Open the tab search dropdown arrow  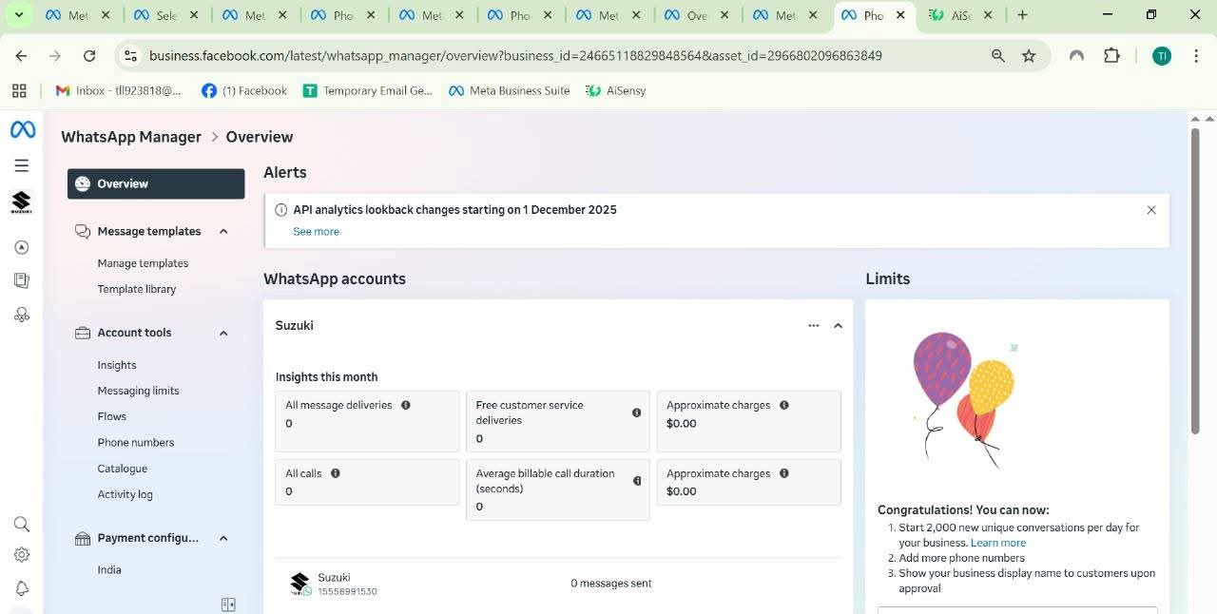(x=18, y=14)
